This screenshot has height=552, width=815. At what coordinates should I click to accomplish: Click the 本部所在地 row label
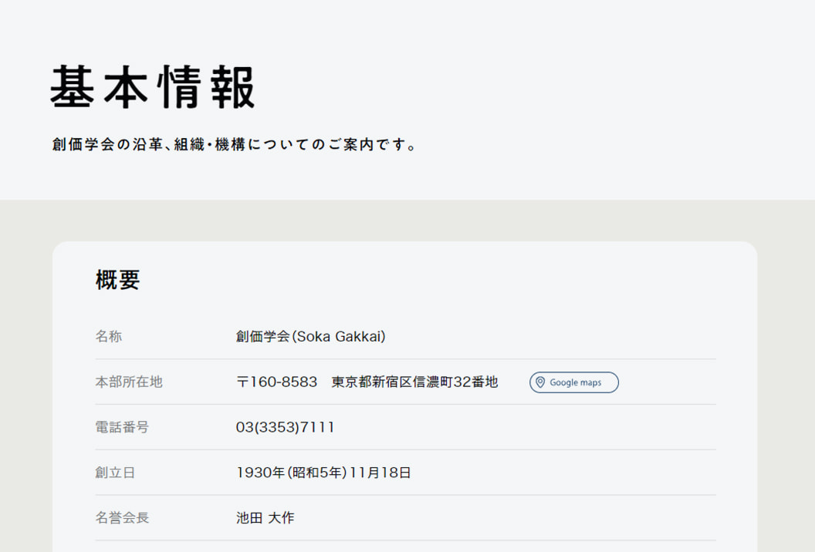[129, 382]
